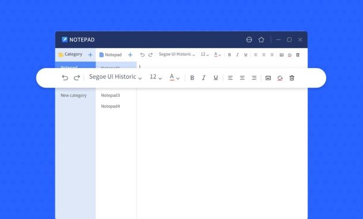This screenshot has height=219, width=363.
Task: Toggle underline formatting in the enlarged toolbar
Action: pos(215,78)
